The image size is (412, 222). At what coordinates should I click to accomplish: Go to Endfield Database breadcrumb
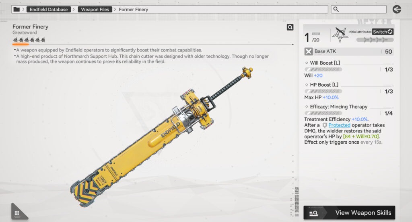pyautogui.click(x=49, y=9)
